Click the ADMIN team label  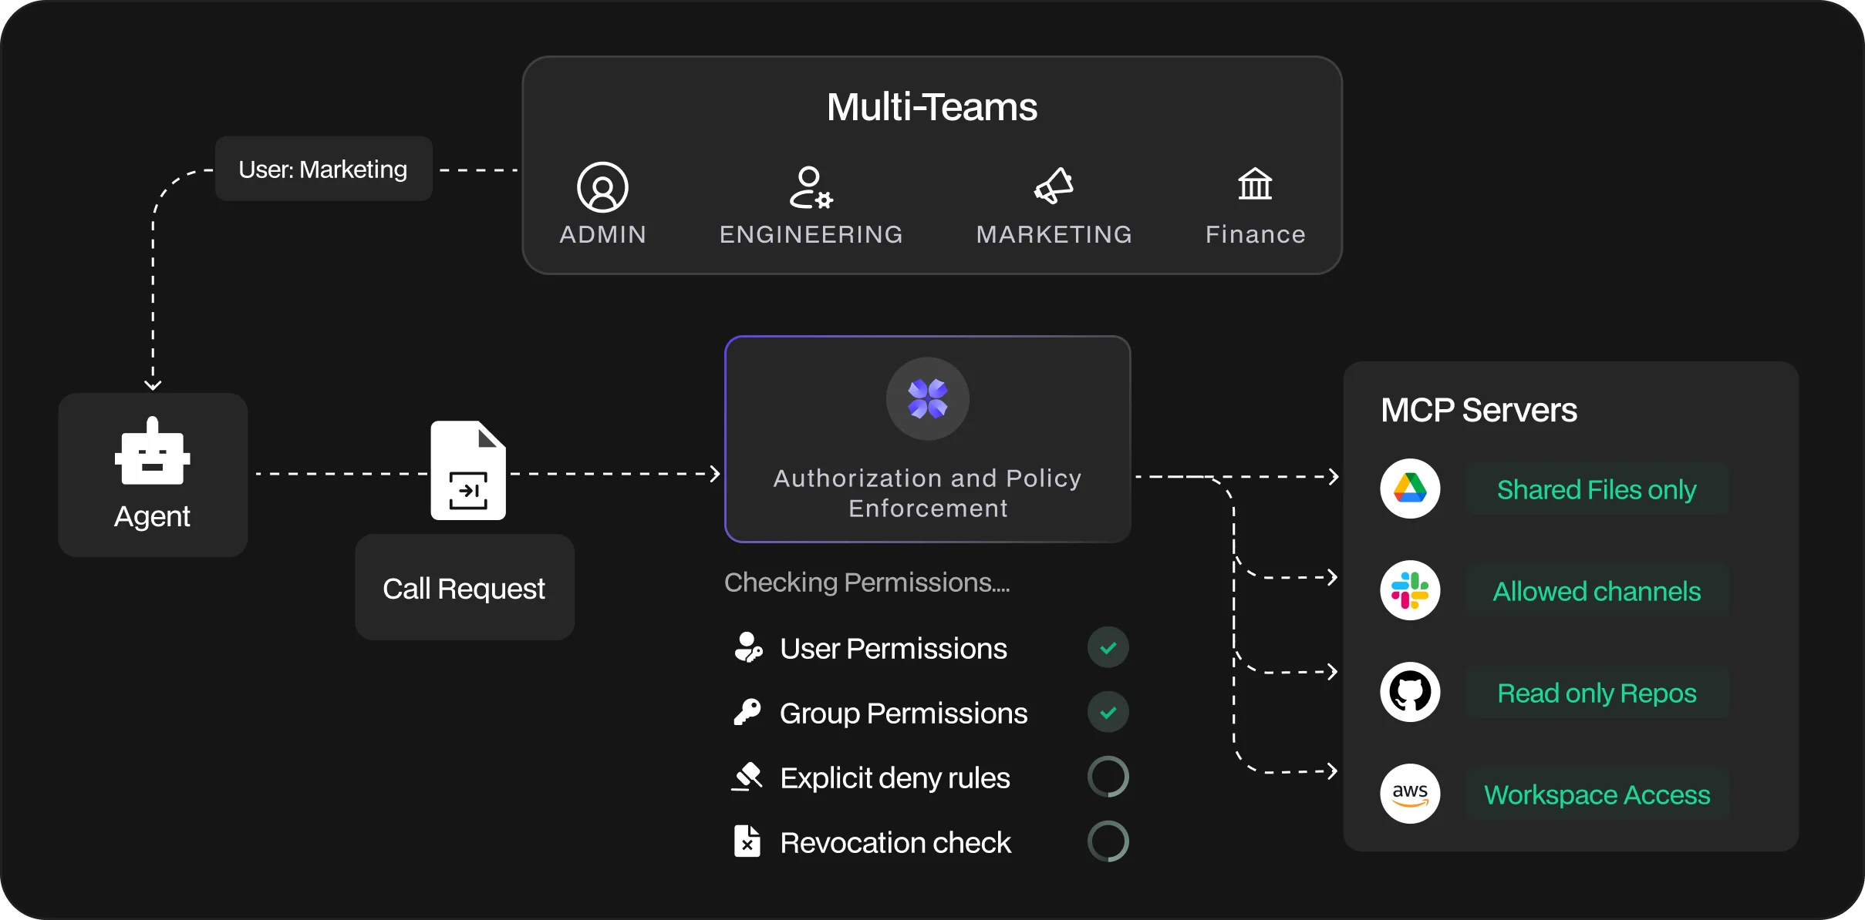[603, 234]
